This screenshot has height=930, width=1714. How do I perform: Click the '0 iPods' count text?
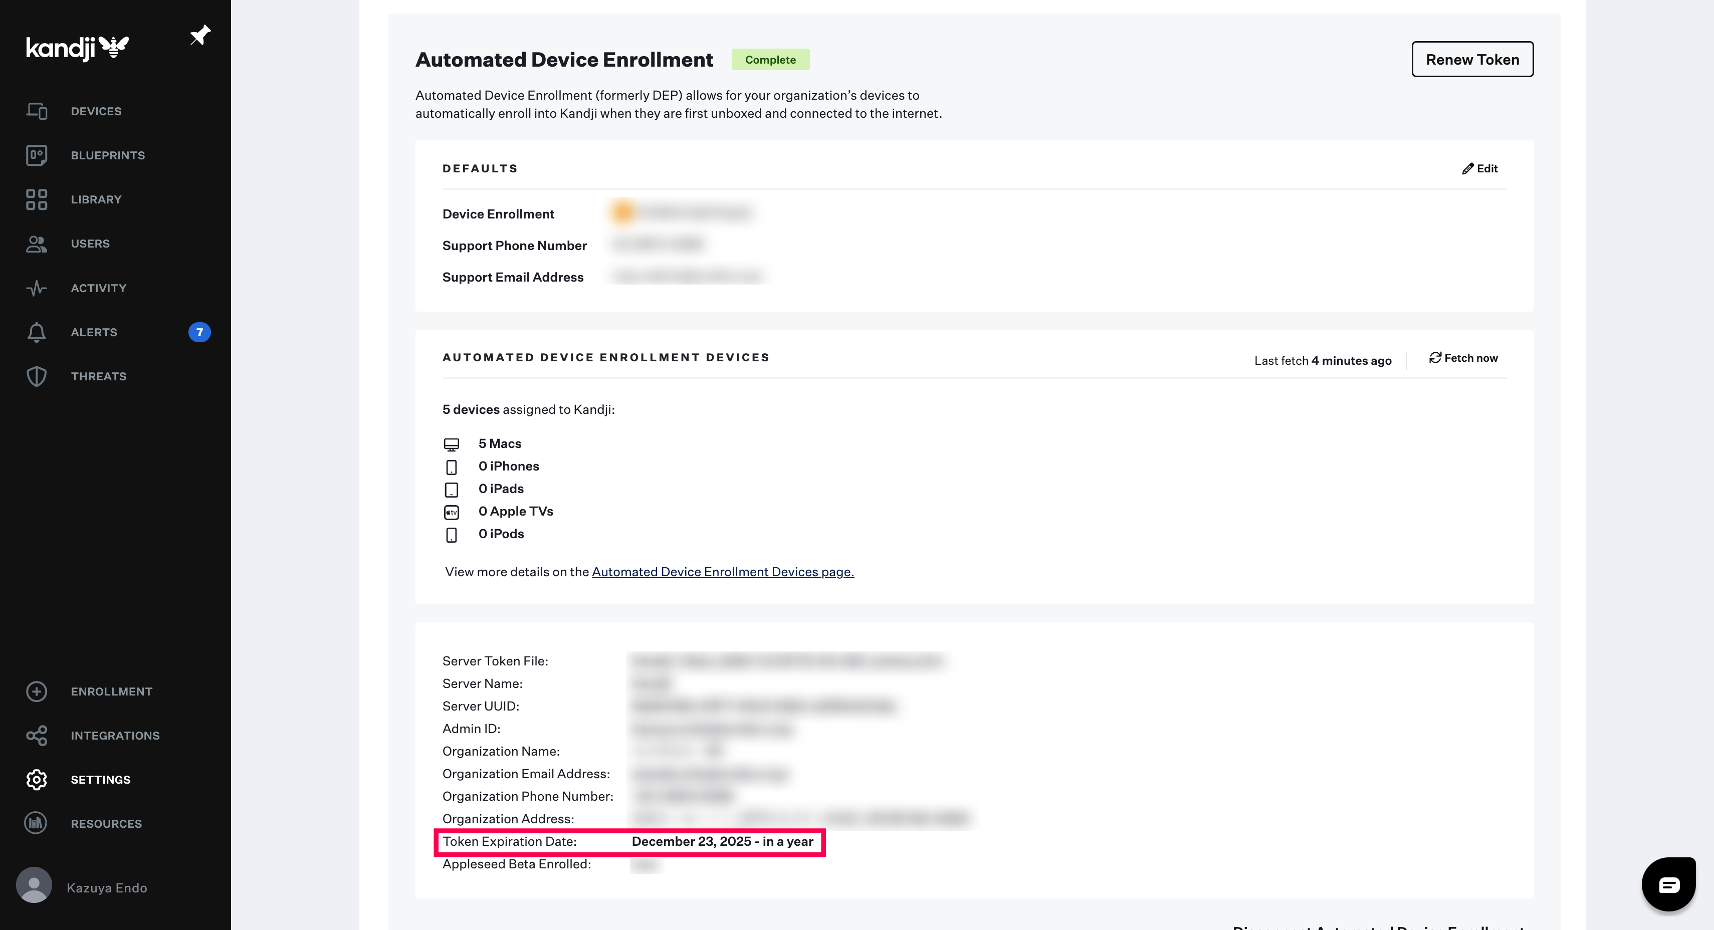501,534
